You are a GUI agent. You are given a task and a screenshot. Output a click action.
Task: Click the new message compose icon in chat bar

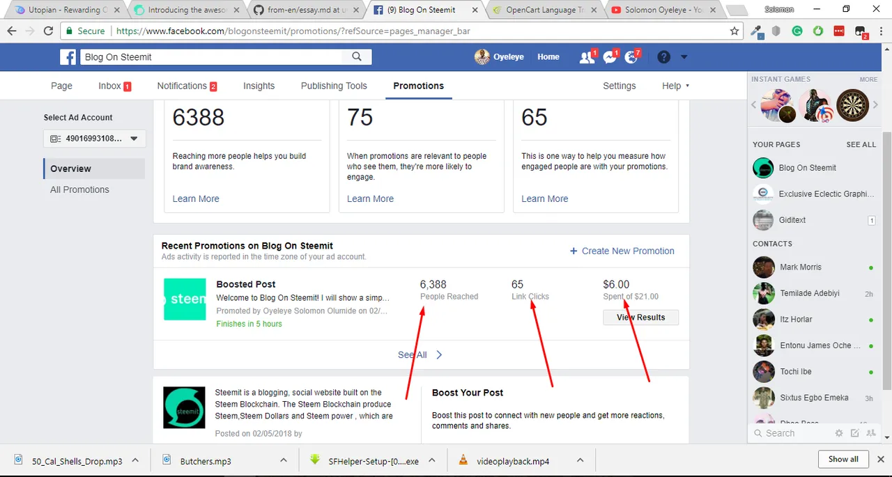(x=855, y=433)
